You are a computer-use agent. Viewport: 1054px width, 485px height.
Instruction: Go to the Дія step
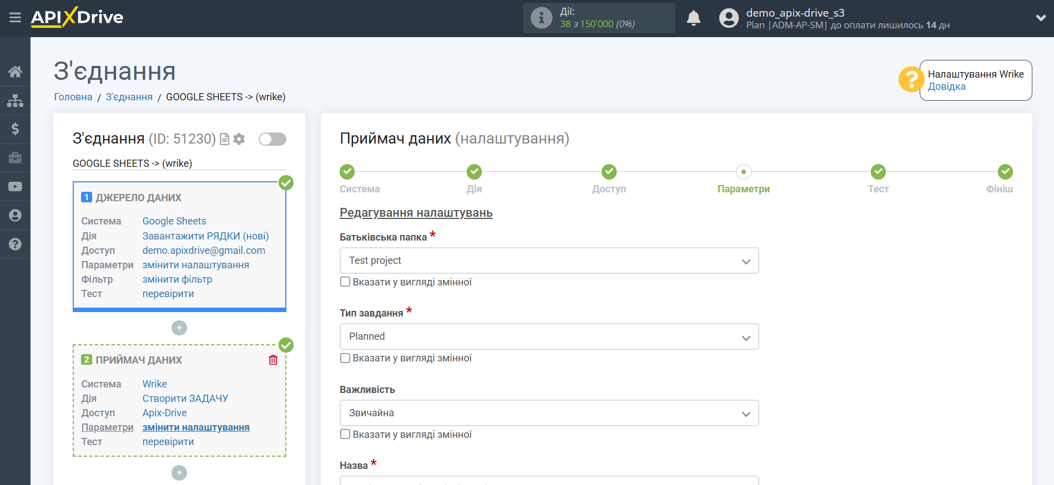(x=474, y=172)
